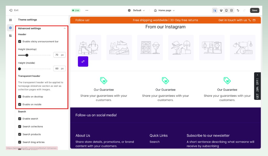Select the eyeglasses Instagram thumbnail
268x156 pixels.
coord(150,48)
